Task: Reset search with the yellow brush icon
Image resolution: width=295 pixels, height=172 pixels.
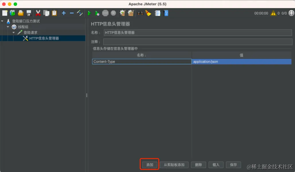Action: click(x=148, y=13)
